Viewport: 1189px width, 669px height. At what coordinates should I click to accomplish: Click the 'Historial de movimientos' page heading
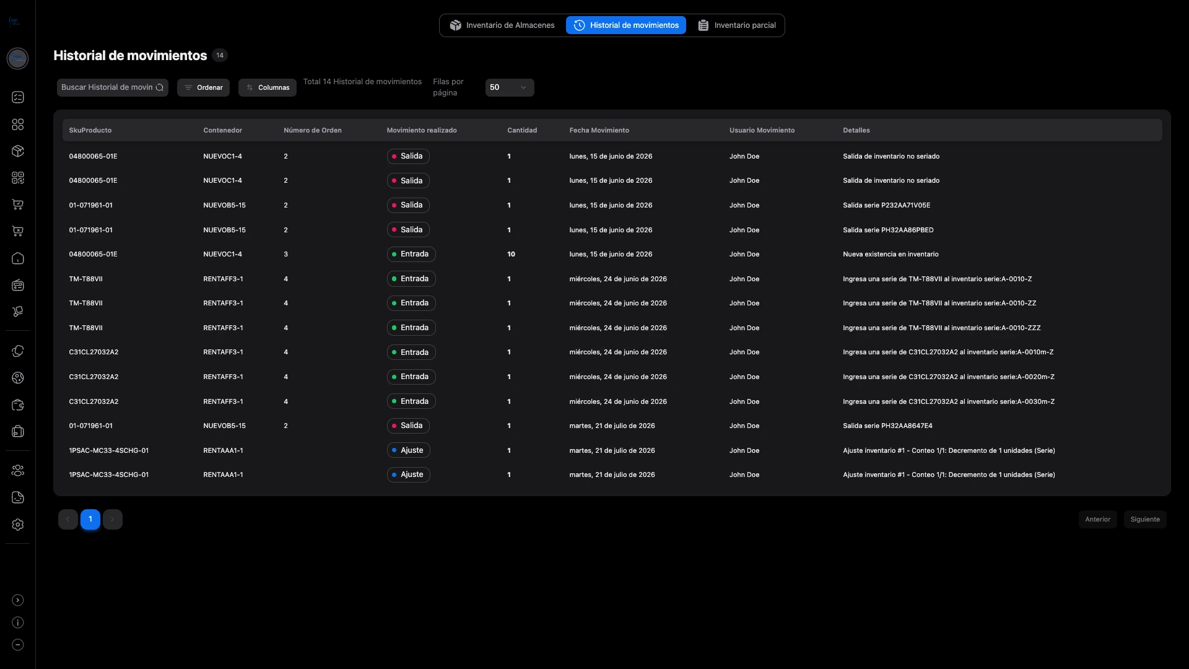coord(130,55)
